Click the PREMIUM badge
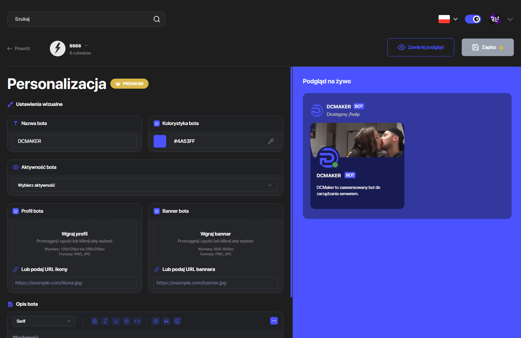 coord(129,84)
